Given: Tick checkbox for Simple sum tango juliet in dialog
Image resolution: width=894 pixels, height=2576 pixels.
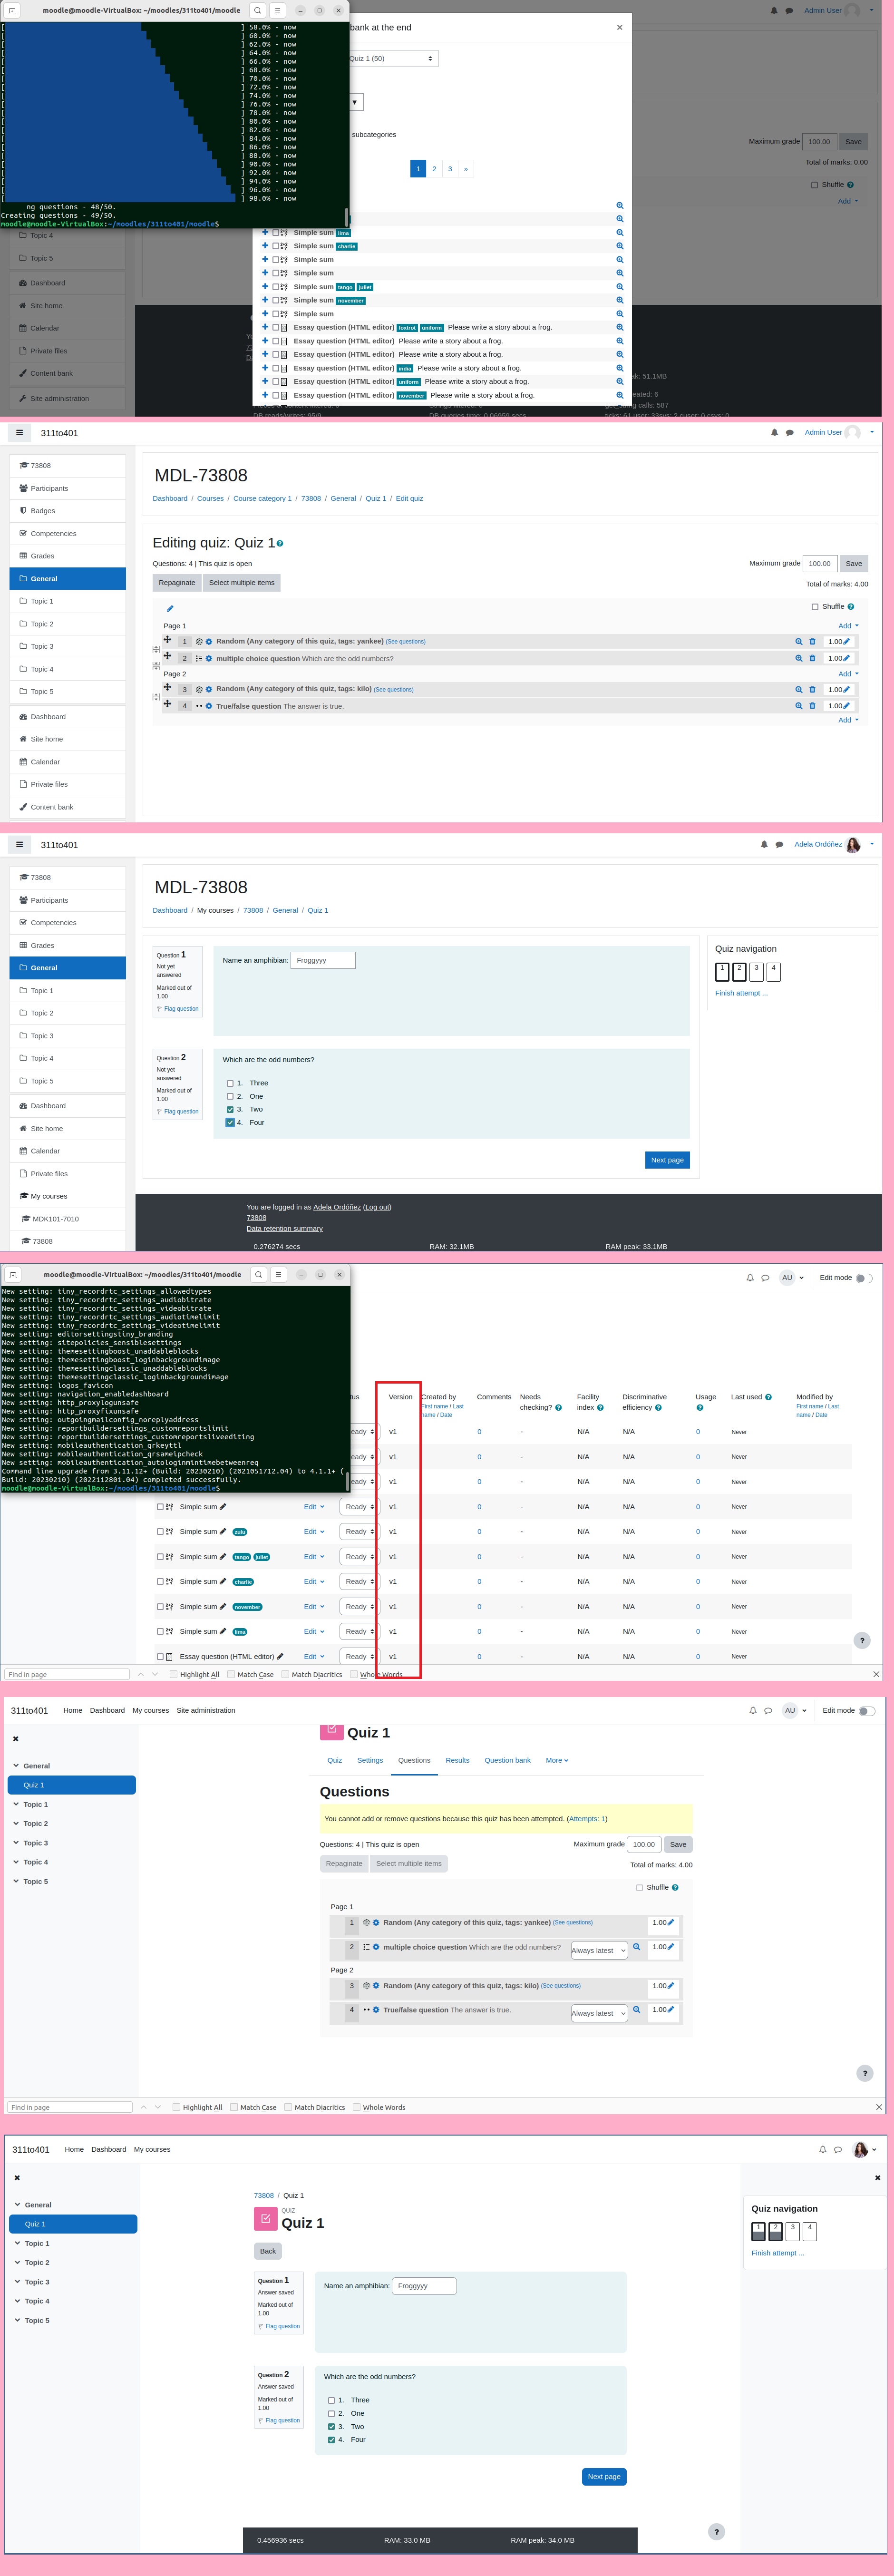Looking at the screenshot, I should coord(276,287).
